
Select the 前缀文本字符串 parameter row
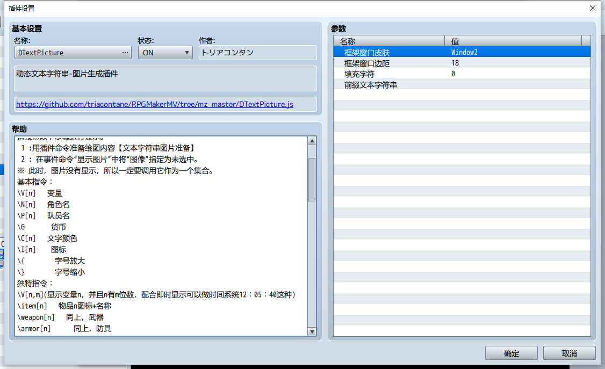(462, 85)
